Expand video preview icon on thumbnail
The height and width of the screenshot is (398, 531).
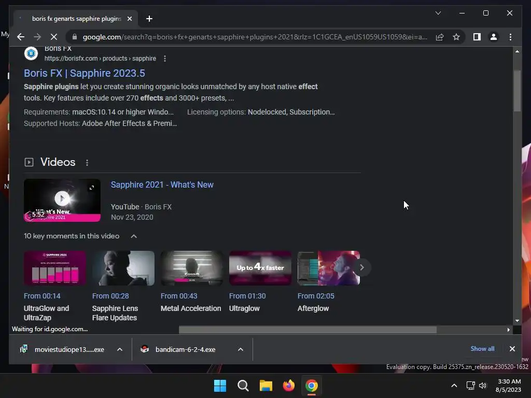click(x=91, y=188)
